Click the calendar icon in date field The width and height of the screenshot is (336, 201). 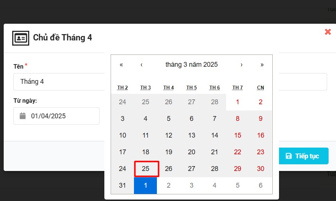[x=23, y=116]
